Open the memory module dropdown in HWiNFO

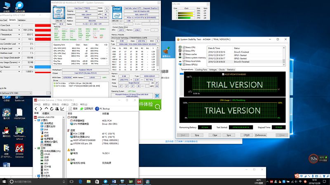(x=135, y=38)
